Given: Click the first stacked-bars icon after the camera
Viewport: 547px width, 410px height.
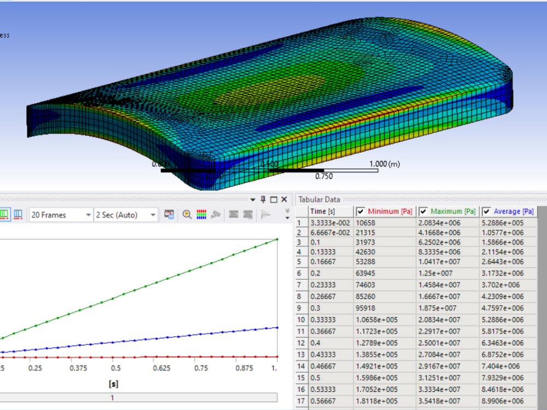Looking at the screenshot, I should pyautogui.click(x=234, y=214).
